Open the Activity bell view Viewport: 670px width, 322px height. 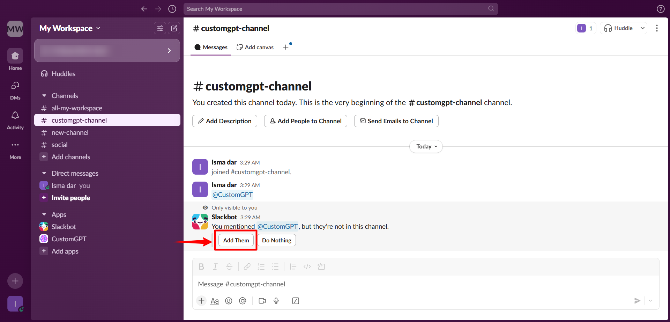click(x=15, y=120)
